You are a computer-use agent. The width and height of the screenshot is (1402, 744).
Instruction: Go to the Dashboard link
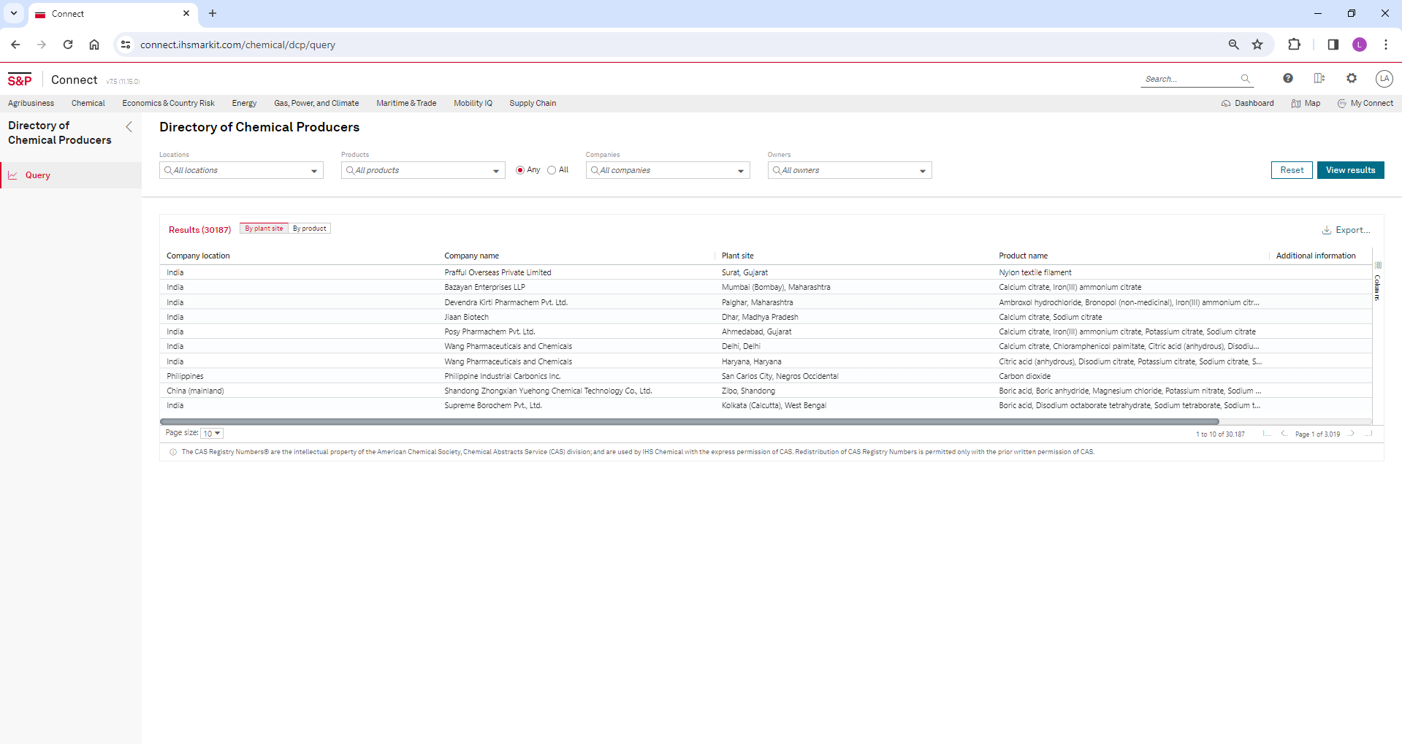click(x=1247, y=104)
